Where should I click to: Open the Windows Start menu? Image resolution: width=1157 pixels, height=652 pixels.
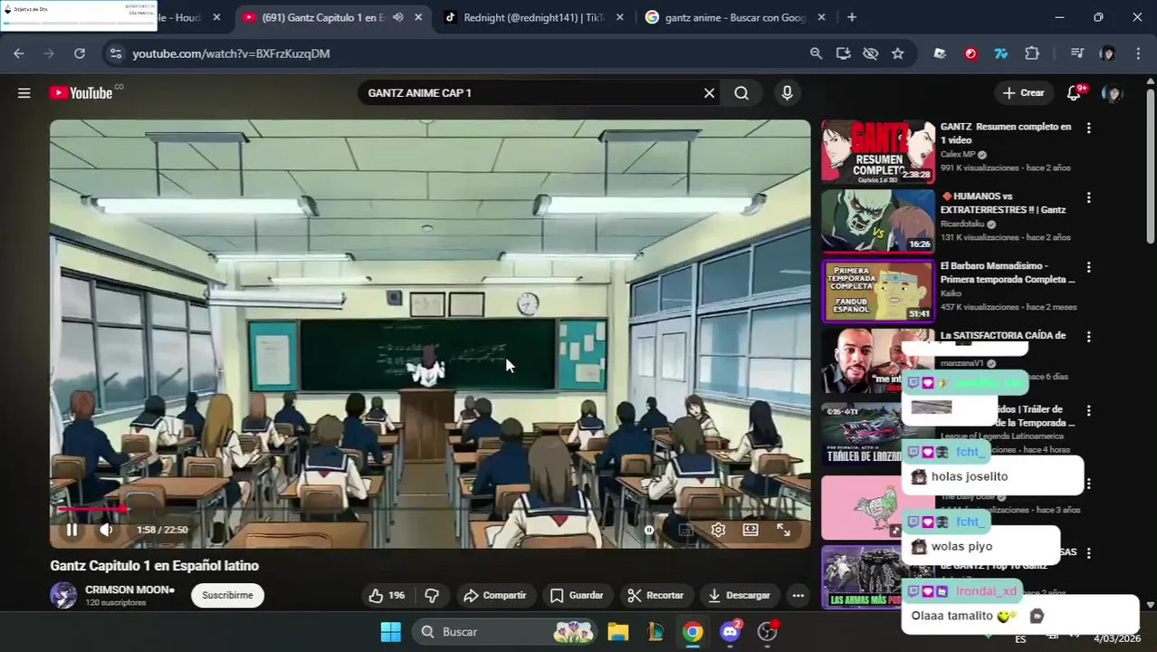[390, 631]
